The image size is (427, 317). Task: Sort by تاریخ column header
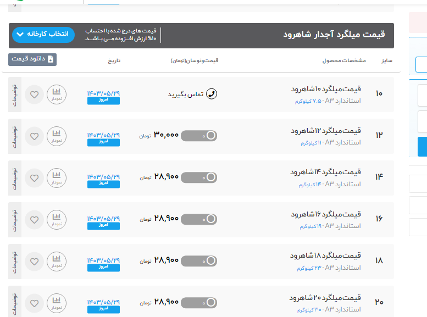(114, 60)
